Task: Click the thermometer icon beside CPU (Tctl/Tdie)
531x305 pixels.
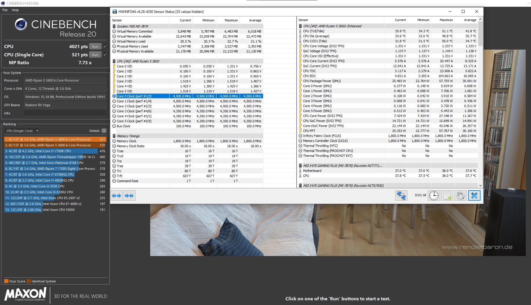Action: pos(300,31)
